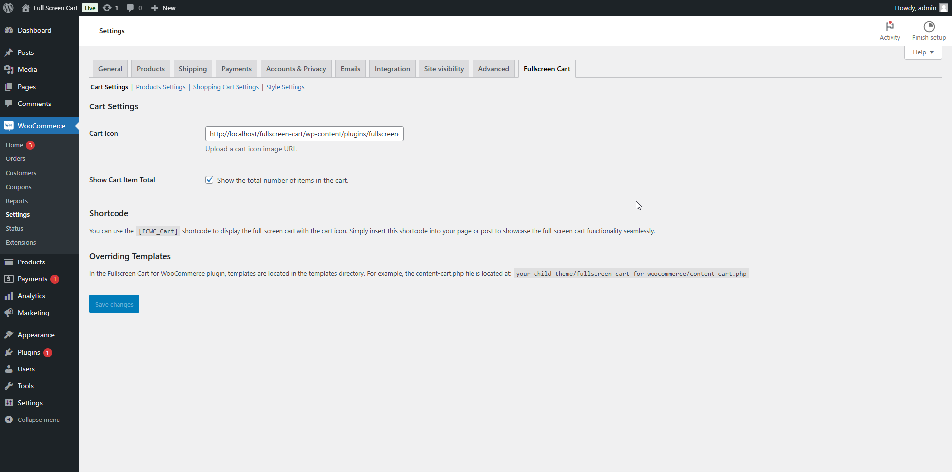Viewport: 952px width, 472px height.
Task: Click the [FCWC_Cart] shortcode text
Action: pos(158,231)
